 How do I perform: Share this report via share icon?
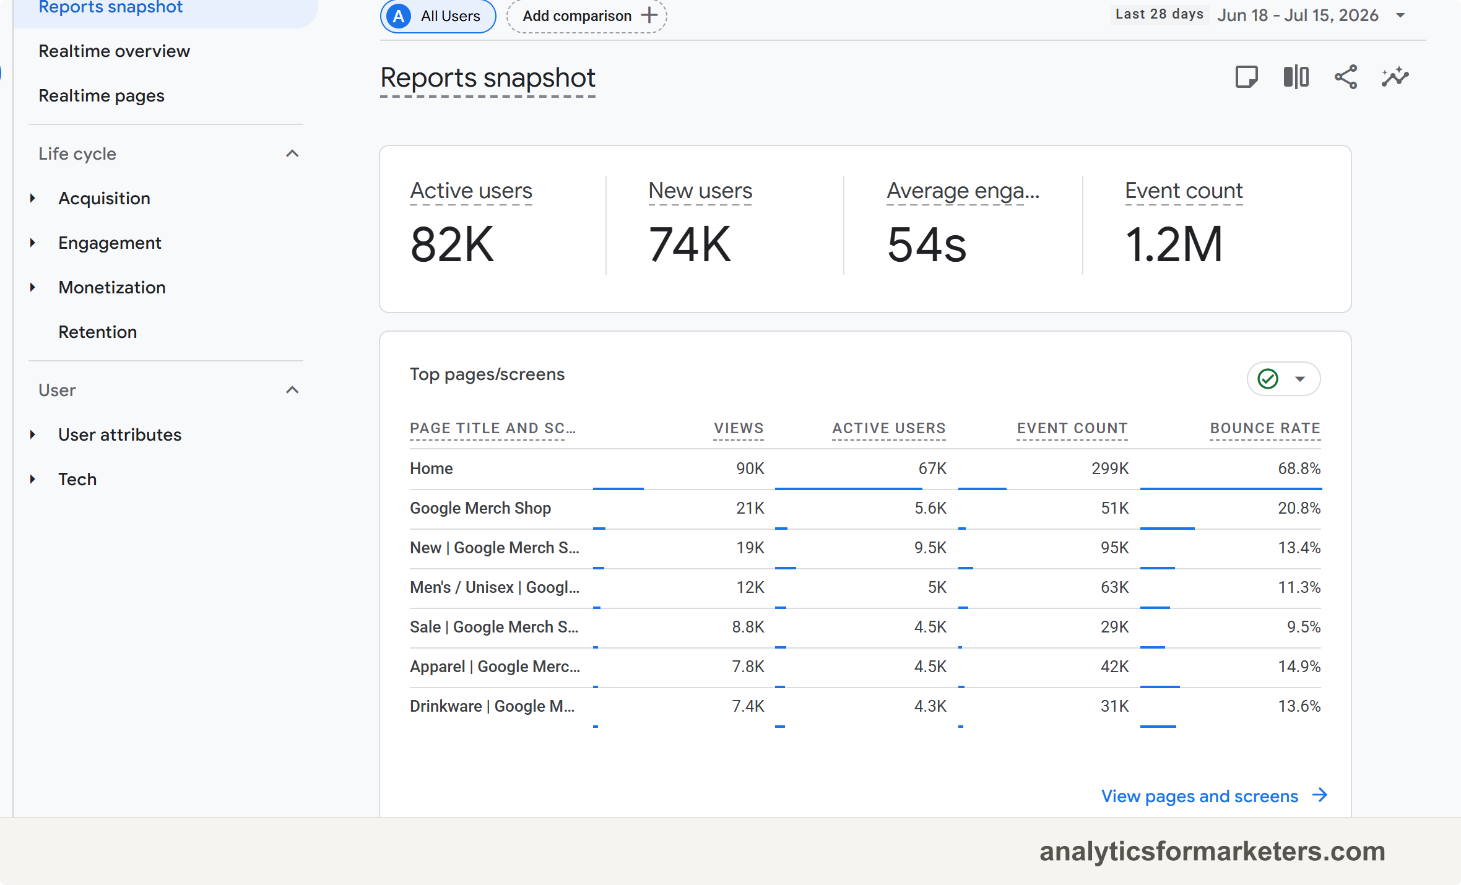tap(1345, 77)
